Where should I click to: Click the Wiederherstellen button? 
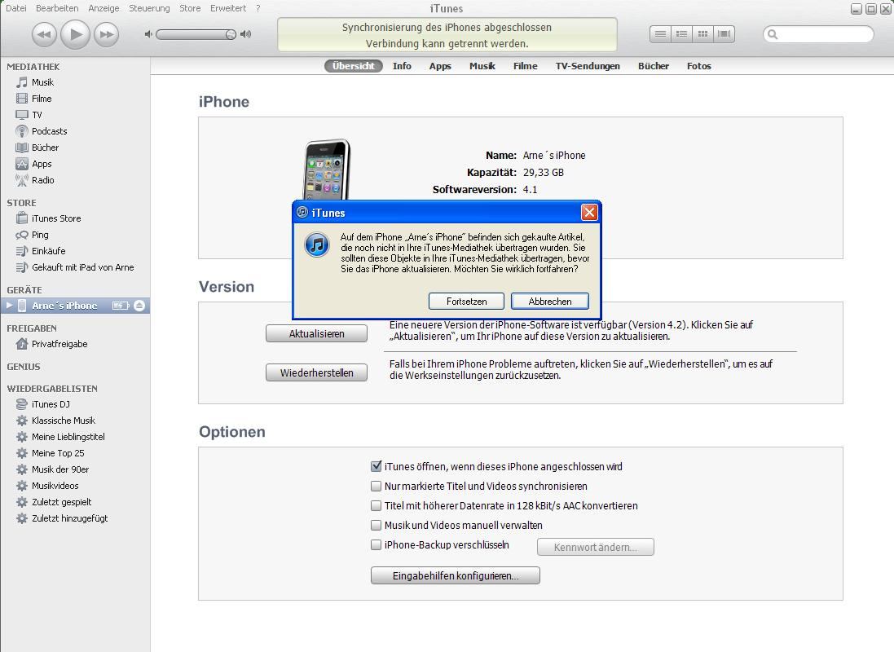pyautogui.click(x=316, y=373)
